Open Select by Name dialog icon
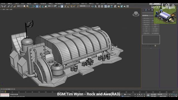This screenshot has height=100, width=178. pos(28,6)
